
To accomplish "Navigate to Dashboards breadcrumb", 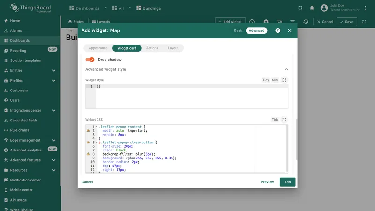I will [84, 8].
